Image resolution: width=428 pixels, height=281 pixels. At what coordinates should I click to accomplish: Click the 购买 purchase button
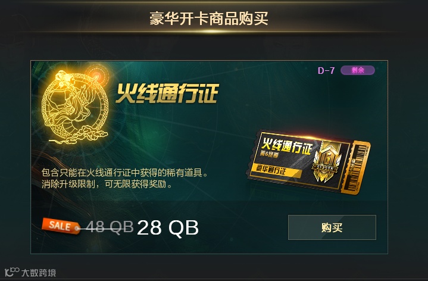click(x=332, y=227)
